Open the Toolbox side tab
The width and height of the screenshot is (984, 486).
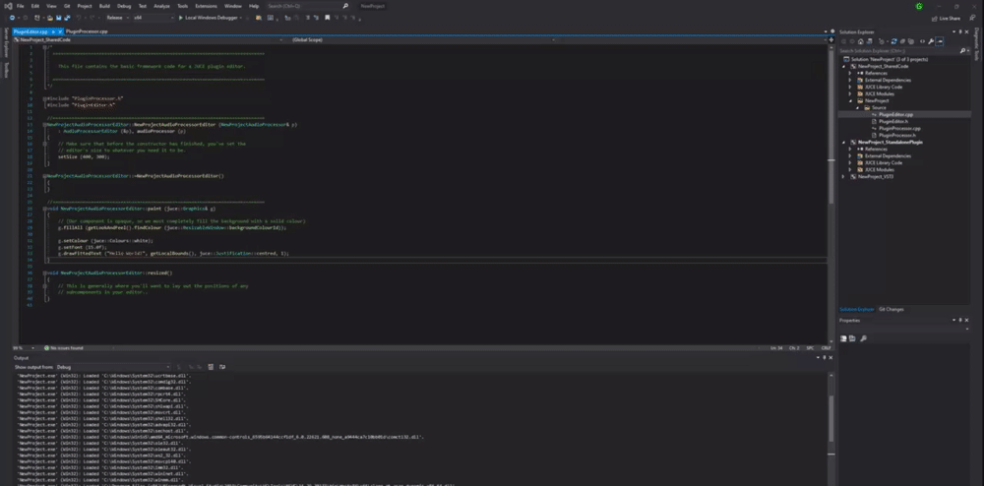click(x=6, y=70)
